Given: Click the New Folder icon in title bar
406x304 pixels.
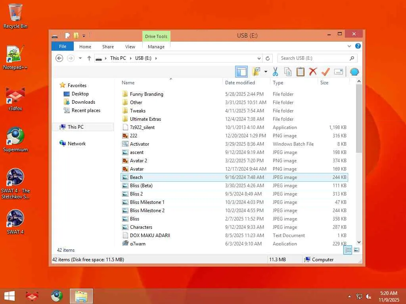Looking at the screenshot, I should click(76, 36).
